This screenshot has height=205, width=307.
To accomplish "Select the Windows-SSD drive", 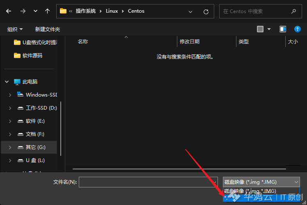I will tap(37, 95).
